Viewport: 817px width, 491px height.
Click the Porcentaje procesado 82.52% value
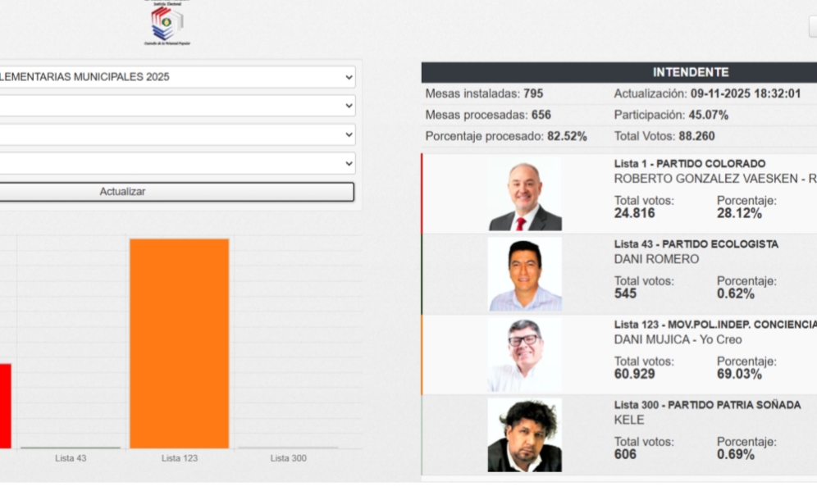click(567, 137)
